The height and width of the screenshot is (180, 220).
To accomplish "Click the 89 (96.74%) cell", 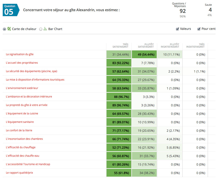I will pyautogui.click(x=119, y=105).
